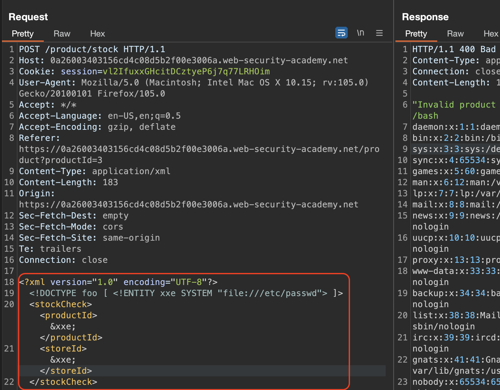Toggle show non-printable characters \n icon
Image resolution: width=500 pixels, height=390 pixels.
pyautogui.click(x=360, y=33)
